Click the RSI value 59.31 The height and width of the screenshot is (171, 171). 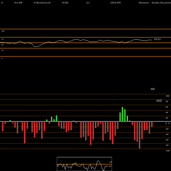pos(157,39)
